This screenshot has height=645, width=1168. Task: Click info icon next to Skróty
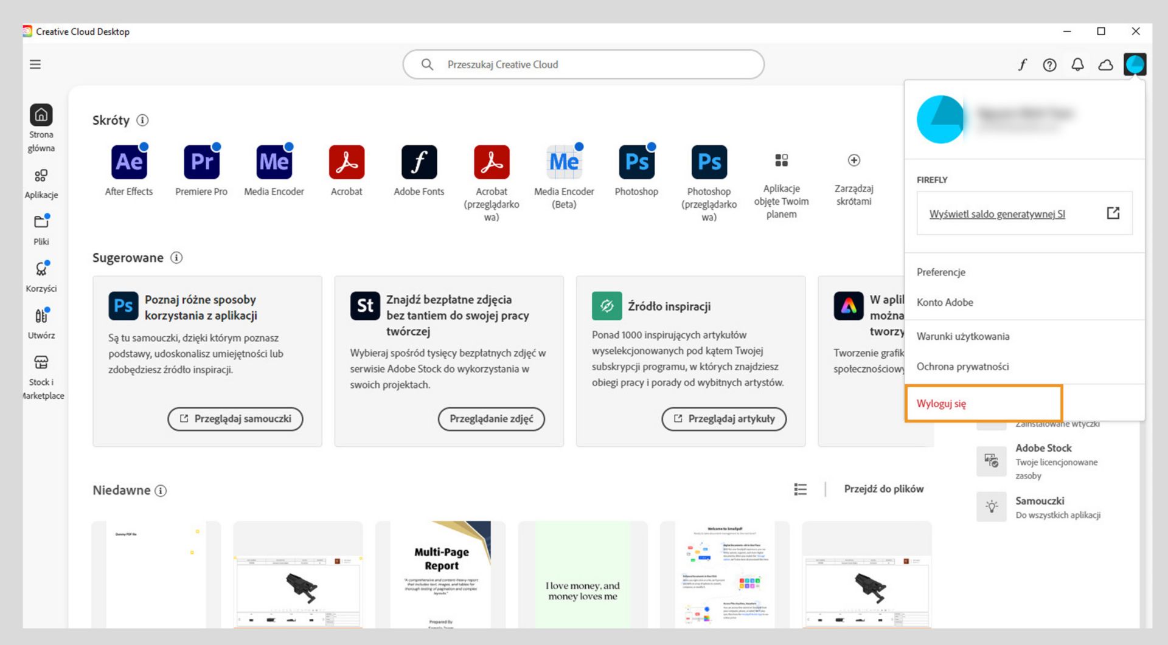click(142, 120)
